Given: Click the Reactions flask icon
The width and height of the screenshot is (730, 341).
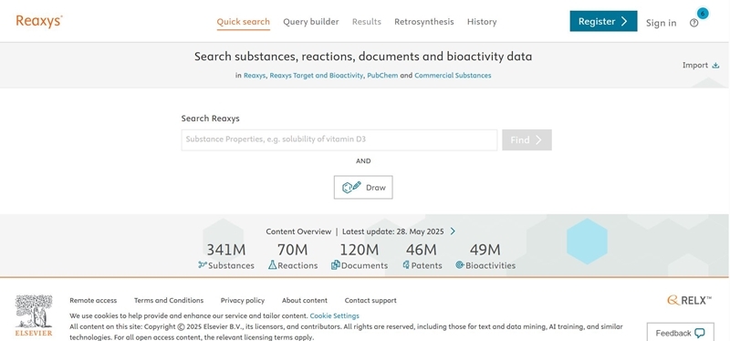Looking at the screenshot, I should tap(272, 265).
